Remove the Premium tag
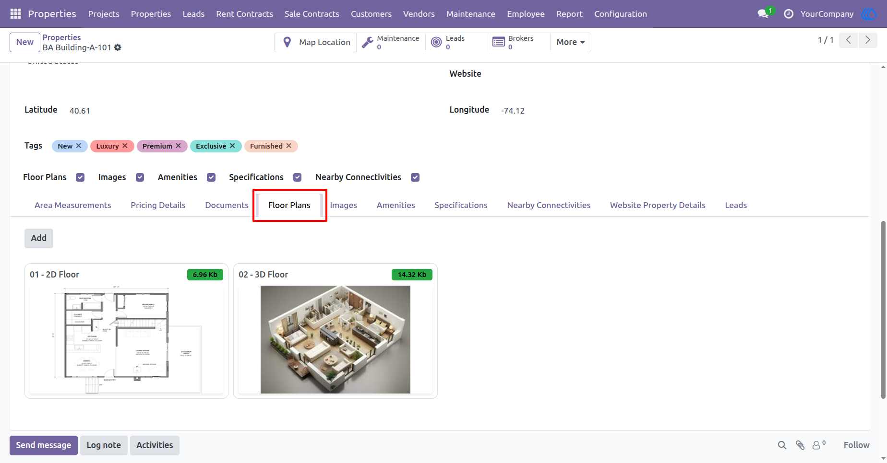Image resolution: width=887 pixels, height=463 pixels. [178, 146]
